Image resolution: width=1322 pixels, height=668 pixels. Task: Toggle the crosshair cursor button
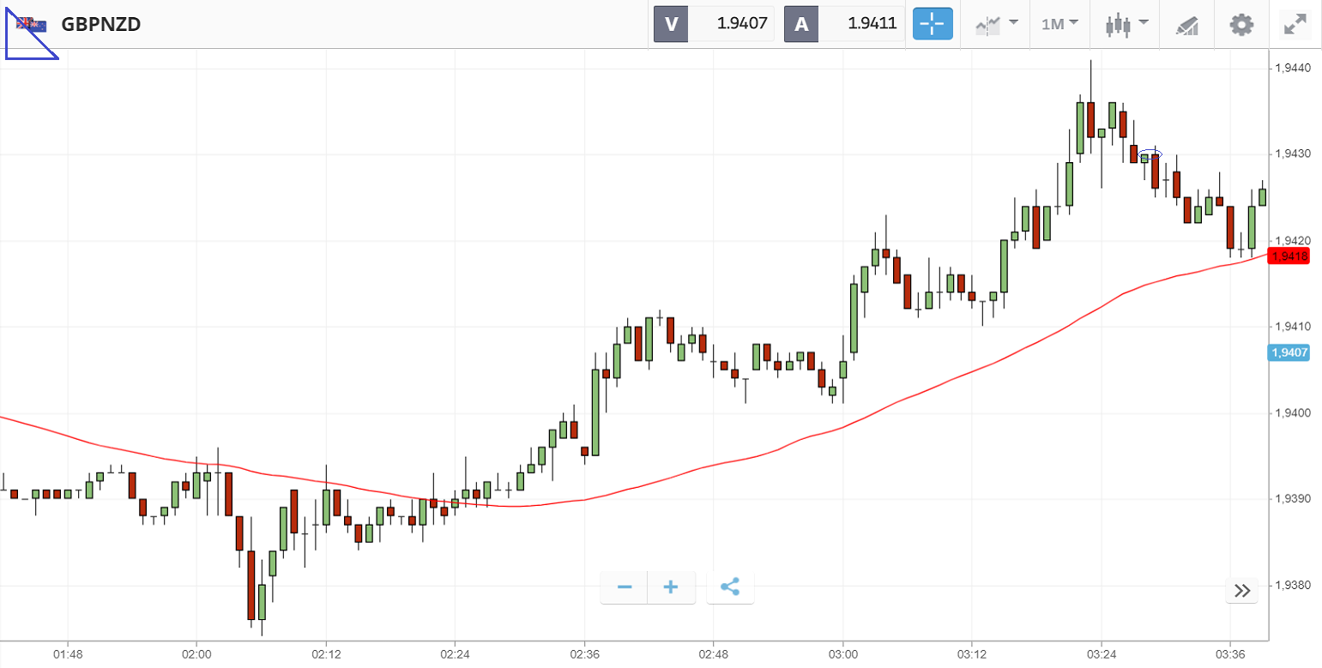933,24
